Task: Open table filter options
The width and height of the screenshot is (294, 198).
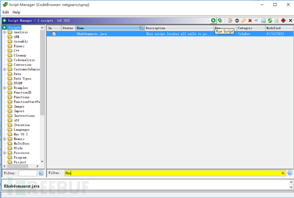Action: coord(290,173)
